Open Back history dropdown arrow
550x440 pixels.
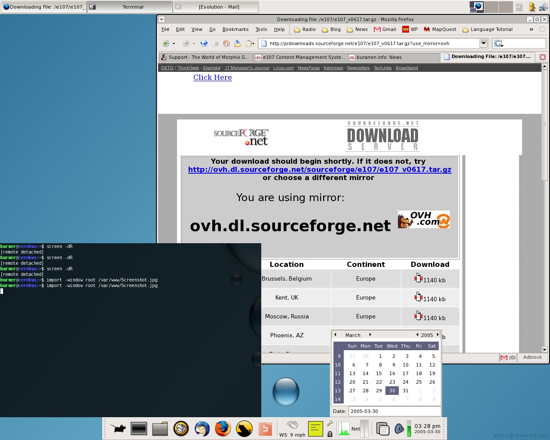pos(174,44)
